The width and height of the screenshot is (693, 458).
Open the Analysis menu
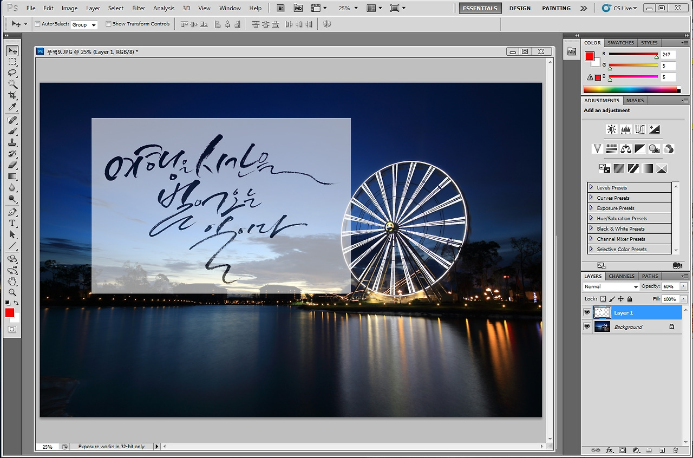click(164, 8)
